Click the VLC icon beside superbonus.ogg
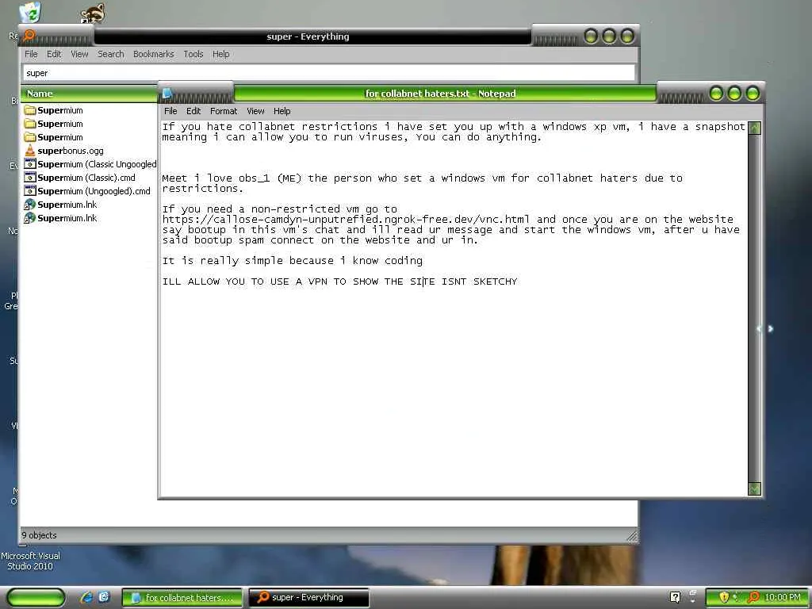The width and height of the screenshot is (812, 609). pos(30,151)
